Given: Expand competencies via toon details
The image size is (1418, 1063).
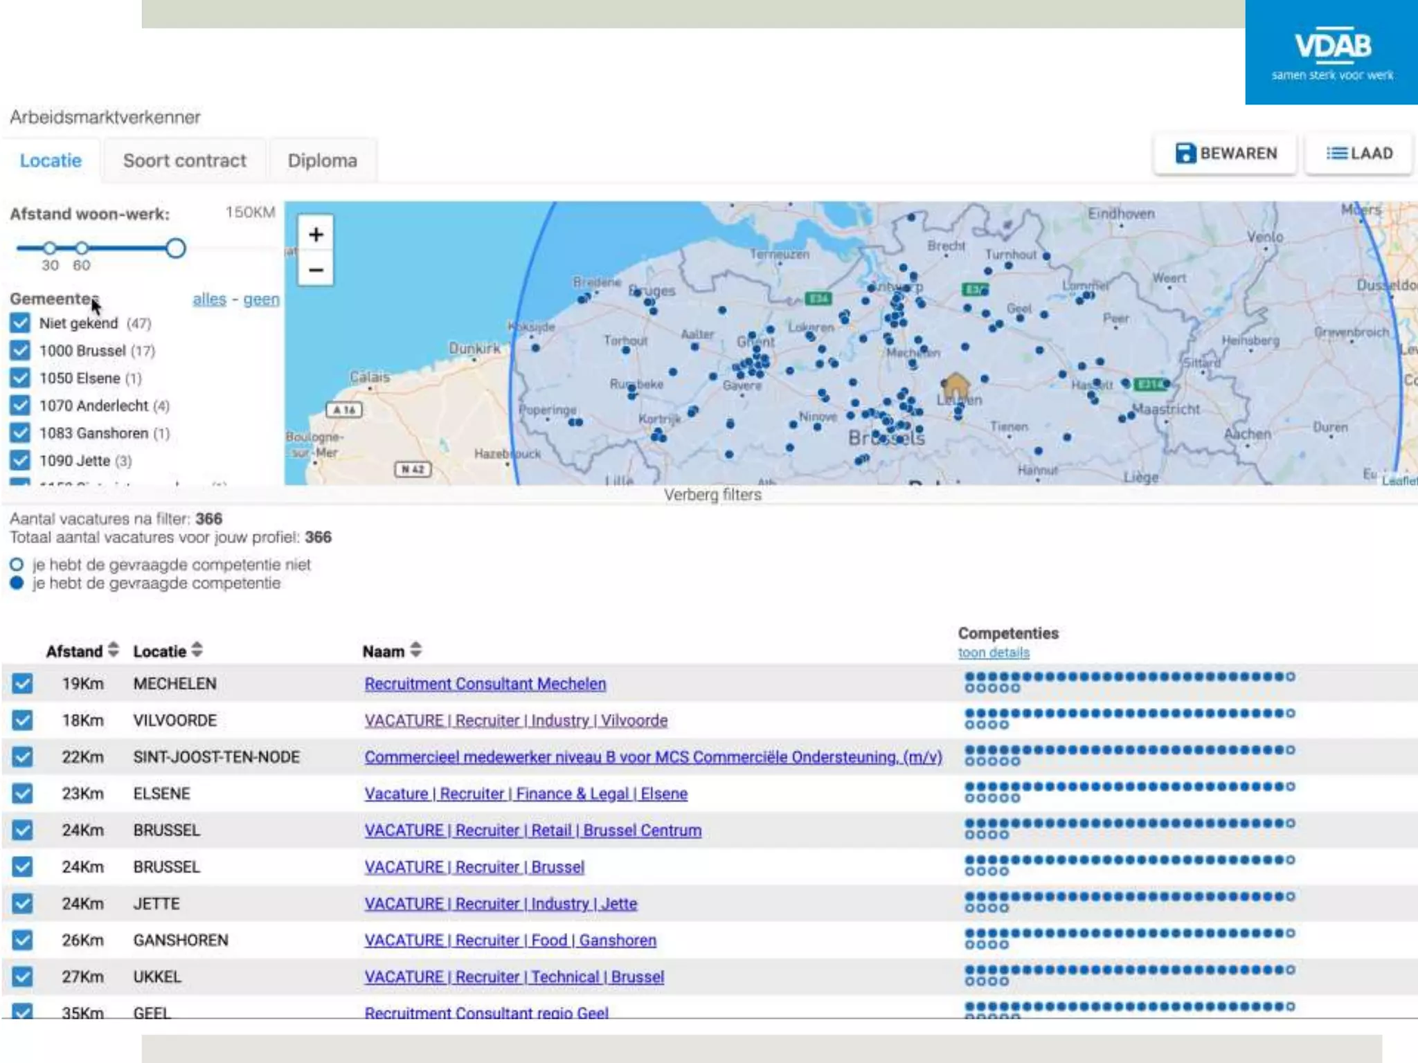Looking at the screenshot, I should [x=993, y=653].
